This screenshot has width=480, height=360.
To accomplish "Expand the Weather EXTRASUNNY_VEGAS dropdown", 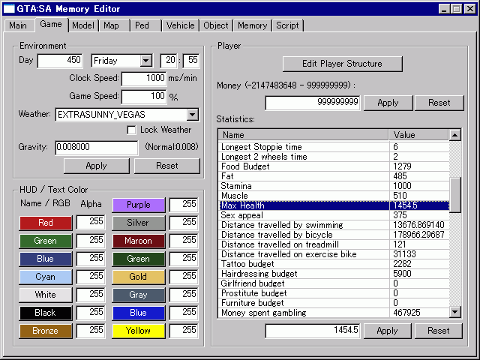I will (192, 115).
